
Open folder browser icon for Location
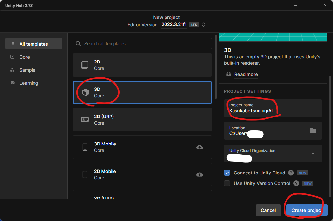click(x=313, y=131)
